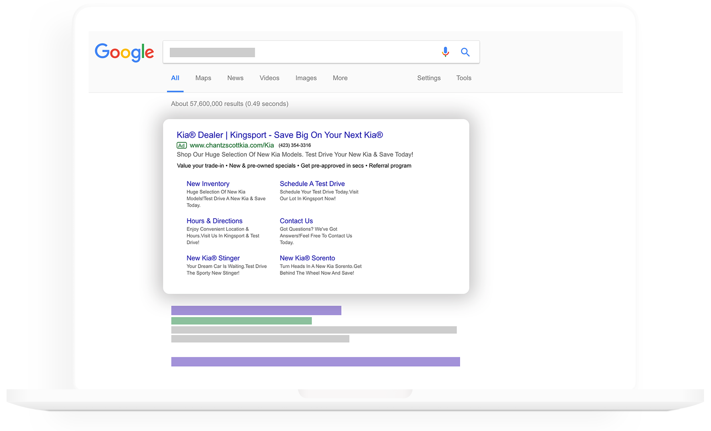
Task: Click the New Inventory sitelink
Action: coord(208,184)
